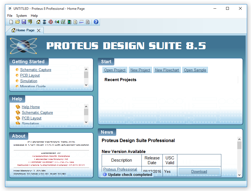This screenshot has height=191, width=251.
Task: Open PCB Layout link in Help panel
Action: tap(32, 118)
